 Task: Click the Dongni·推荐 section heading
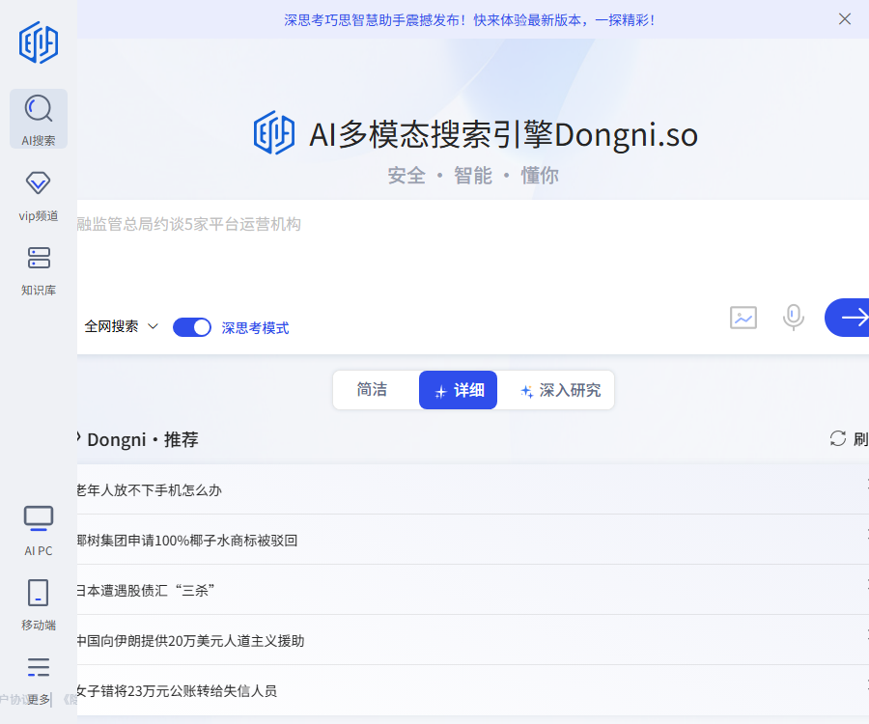(143, 439)
